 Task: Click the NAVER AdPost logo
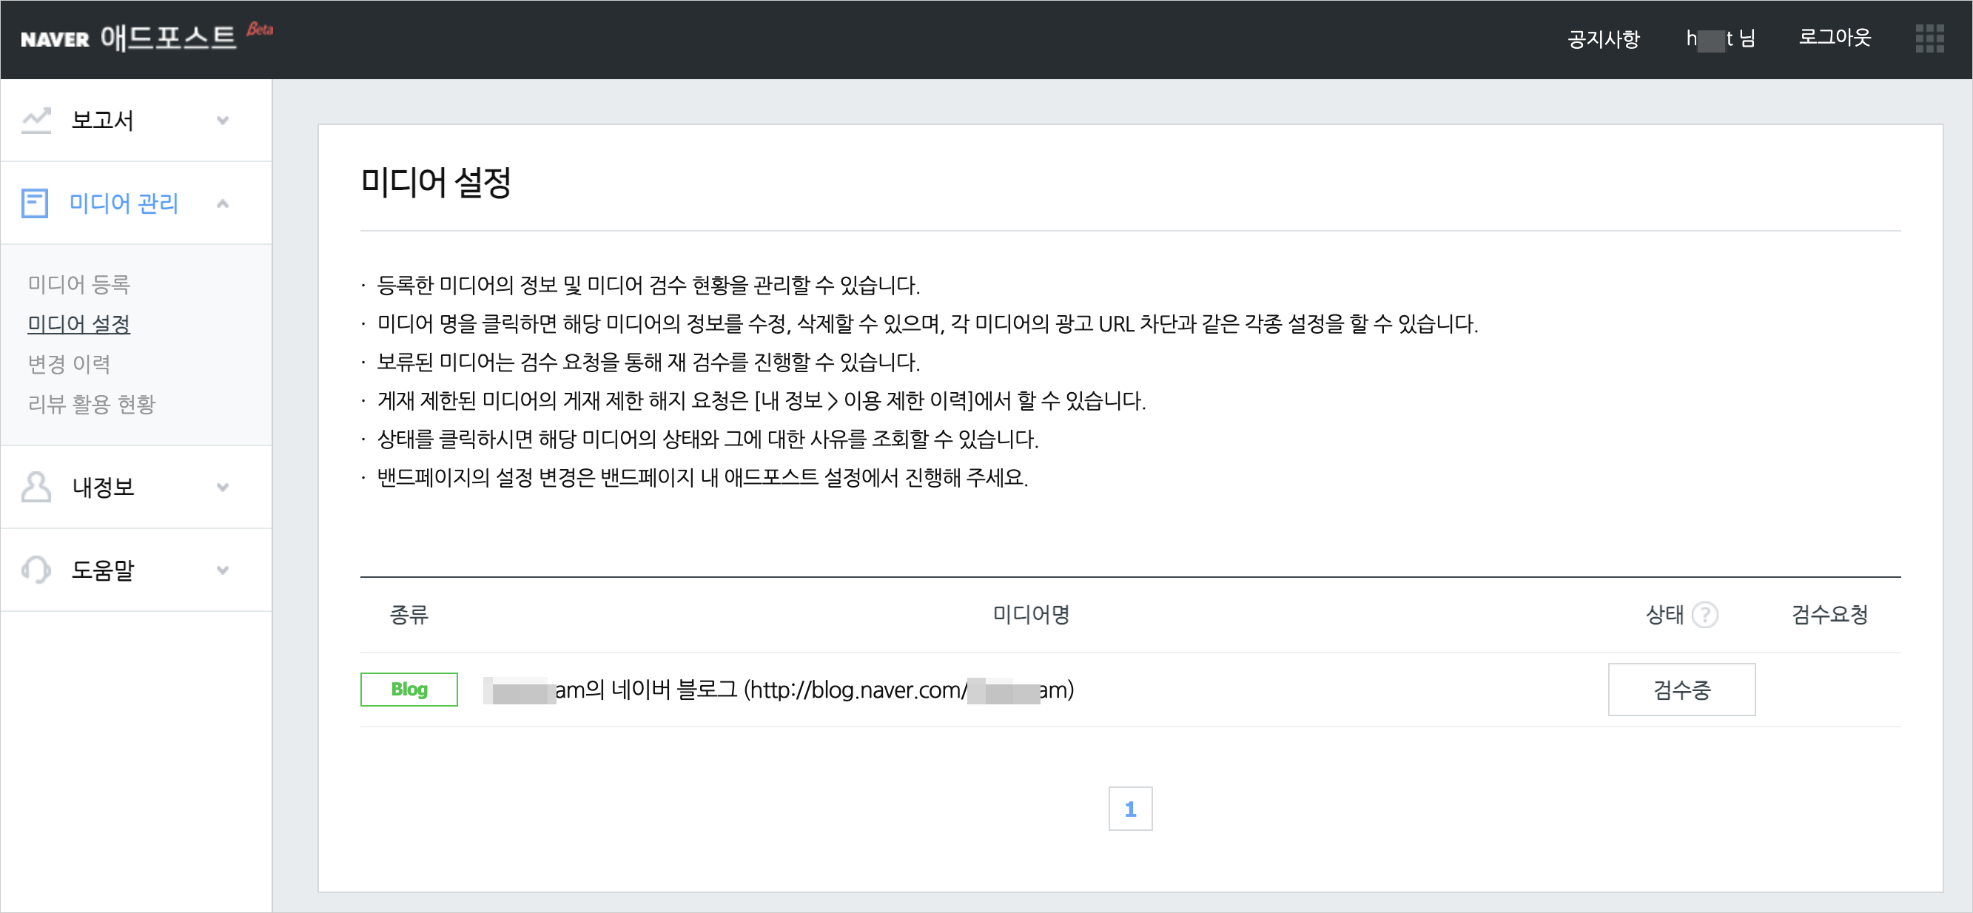[129, 37]
